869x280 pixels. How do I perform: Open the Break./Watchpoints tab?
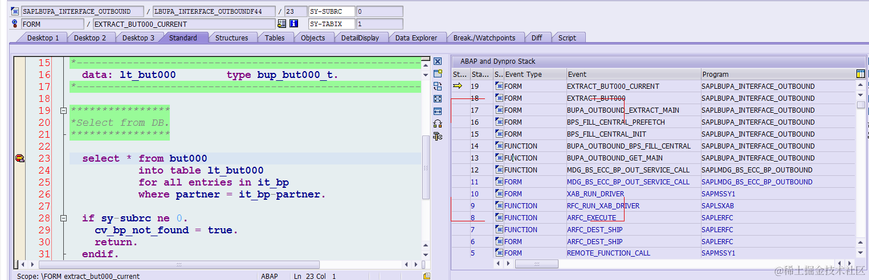[484, 38]
